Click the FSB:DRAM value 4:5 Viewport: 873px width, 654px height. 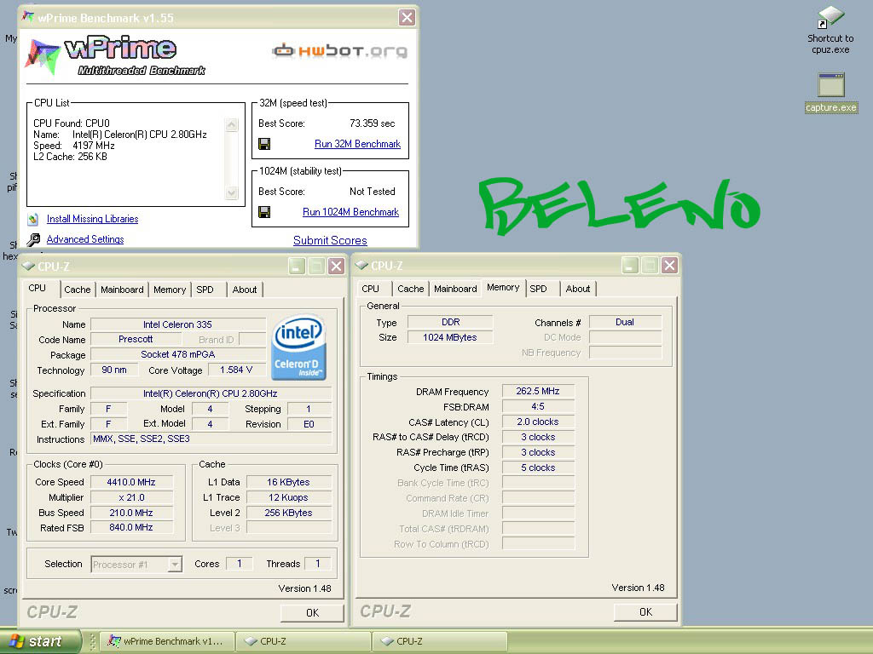click(x=538, y=406)
